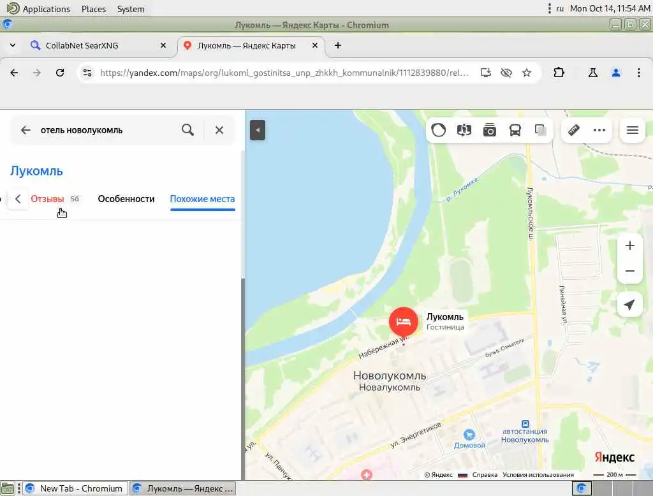Select the Похожие места tab
The height and width of the screenshot is (496, 653).
point(202,199)
